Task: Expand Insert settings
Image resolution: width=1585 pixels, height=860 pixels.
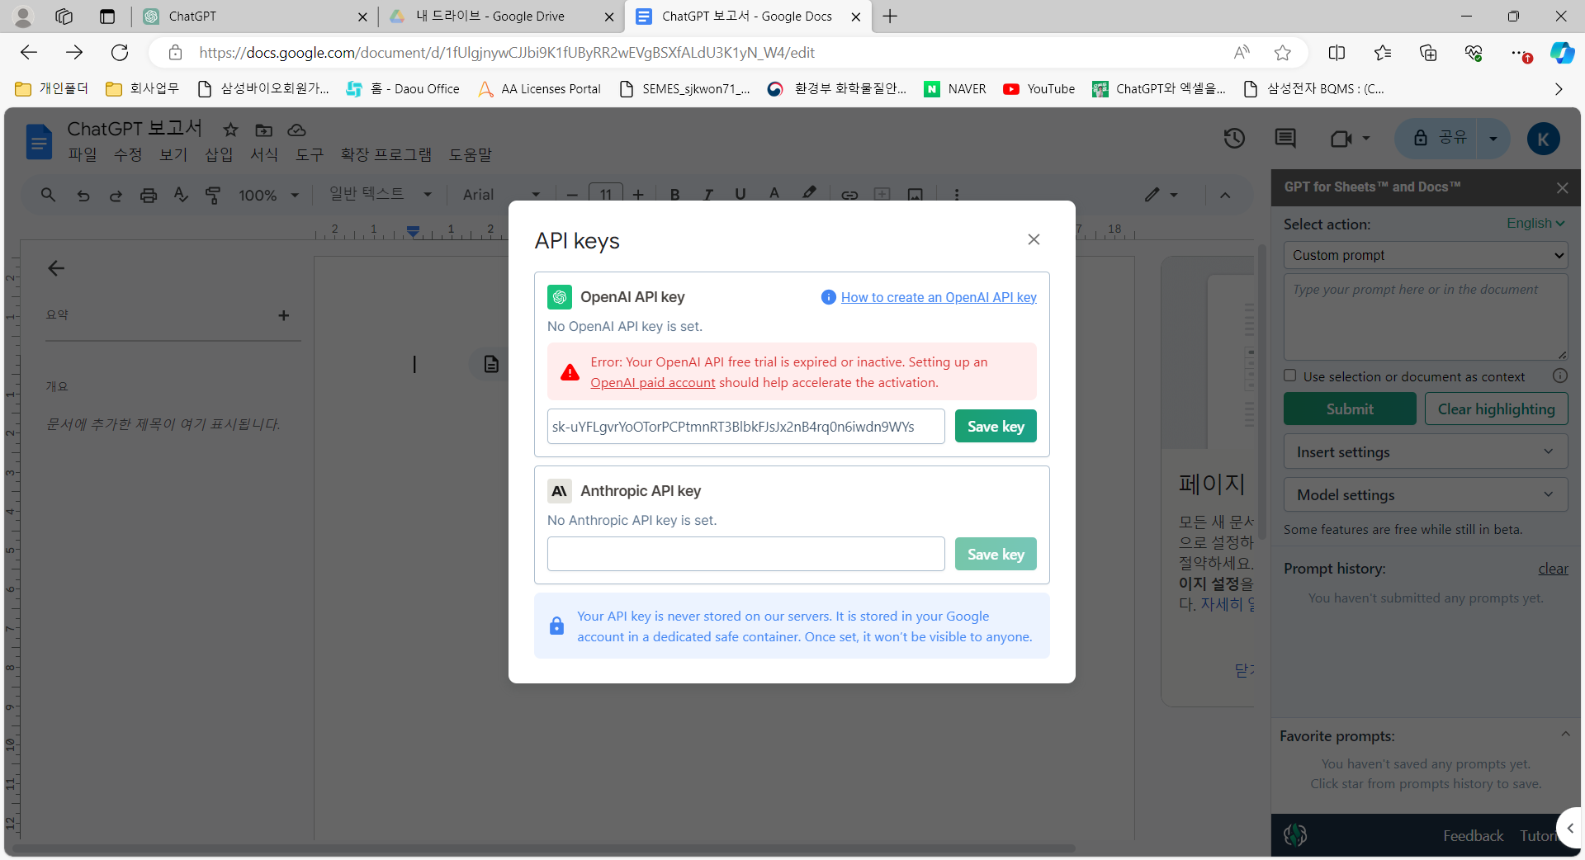Action: click(x=1426, y=452)
